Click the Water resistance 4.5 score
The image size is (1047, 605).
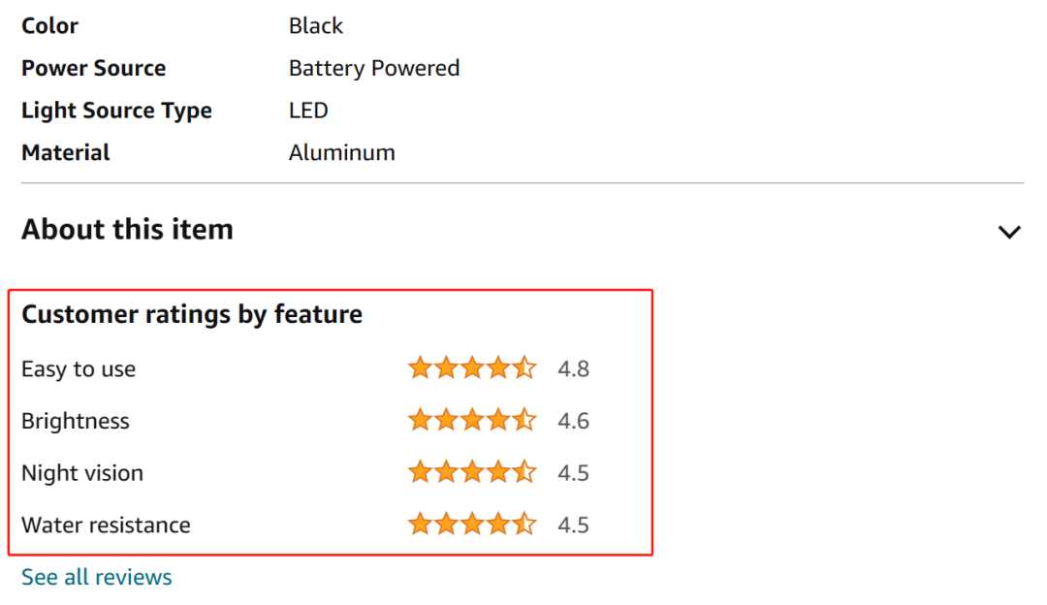pos(574,525)
